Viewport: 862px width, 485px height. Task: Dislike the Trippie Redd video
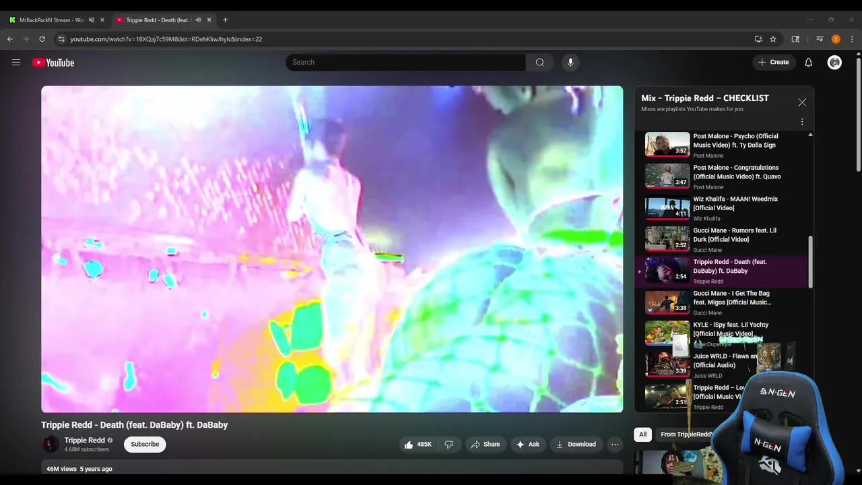(x=449, y=445)
